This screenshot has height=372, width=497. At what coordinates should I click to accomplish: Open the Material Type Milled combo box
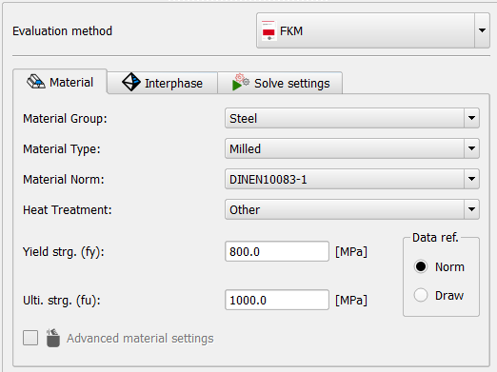point(352,148)
